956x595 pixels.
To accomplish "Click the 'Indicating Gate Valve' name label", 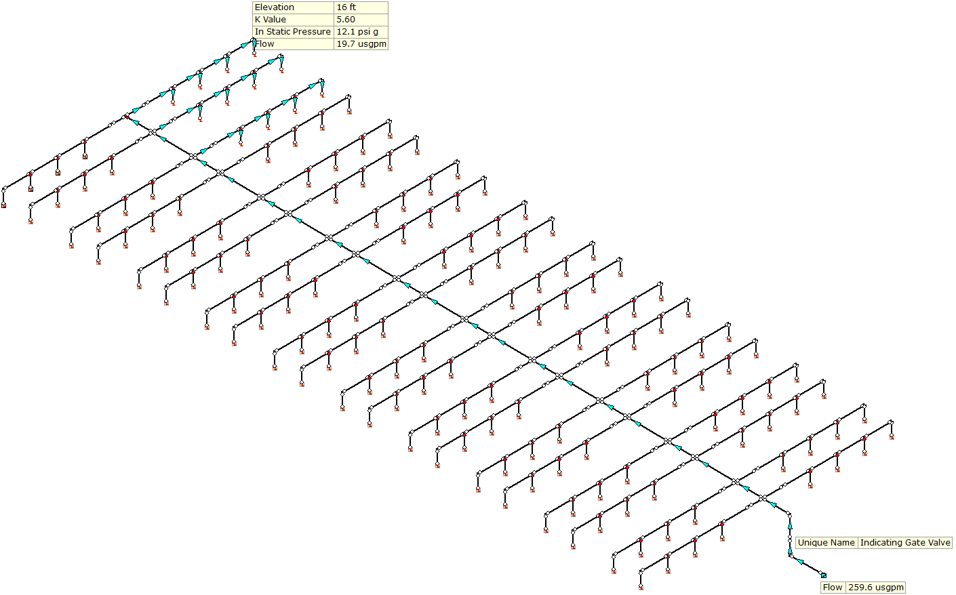I will (x=905, y=543).
